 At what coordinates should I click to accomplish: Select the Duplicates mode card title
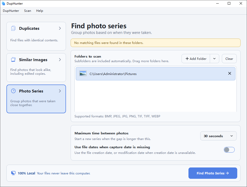29,29
